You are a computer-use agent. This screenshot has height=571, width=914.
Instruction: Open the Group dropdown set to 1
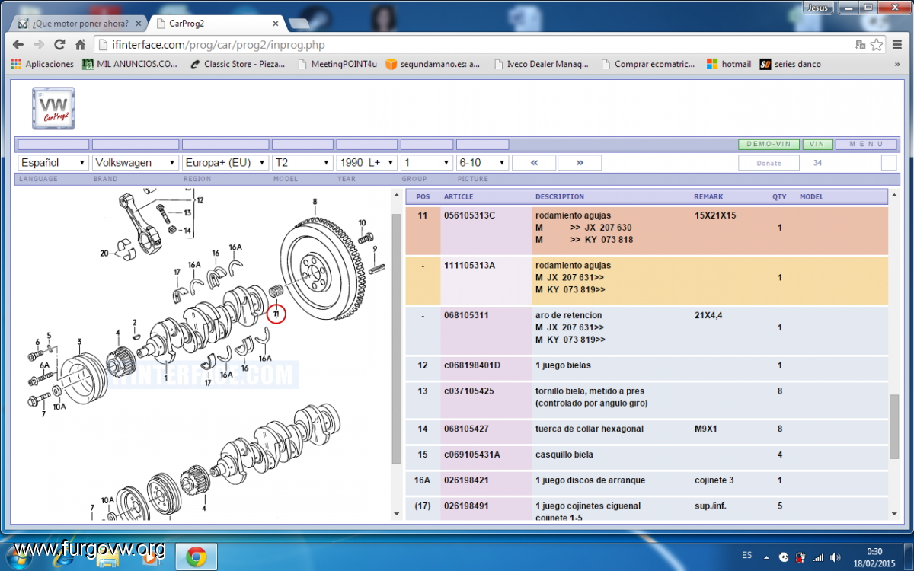(x=427, y=162)
